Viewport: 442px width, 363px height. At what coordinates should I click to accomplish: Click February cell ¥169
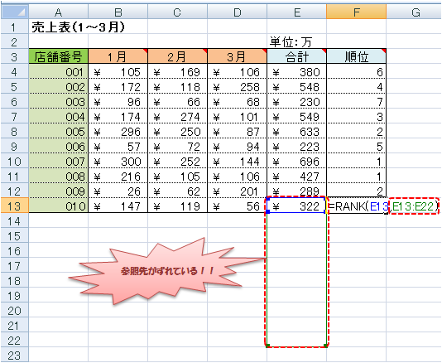[178, 72]
